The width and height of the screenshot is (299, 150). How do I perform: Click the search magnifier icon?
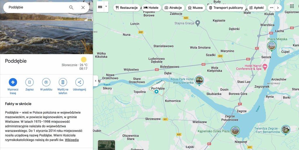tap(71, 7)
